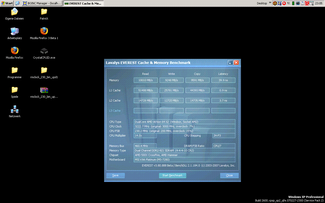325x203 pixels.
Task: Click the green bar tray icon
Action: tap(293, 3)
